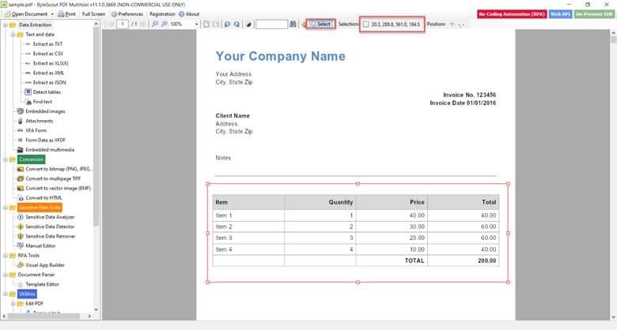Viewport: 617px width, 330px height.
Task: Click the No-Coding Automation (RPA) button
Action: click(x=510, y=14)
